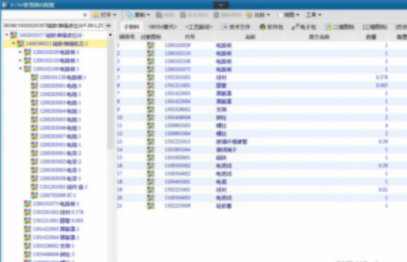This screenshot has width=407, height=262.
Task: Click the tree icon beside 1200303001
Action: pyautogui.click(x=34, y=153)
